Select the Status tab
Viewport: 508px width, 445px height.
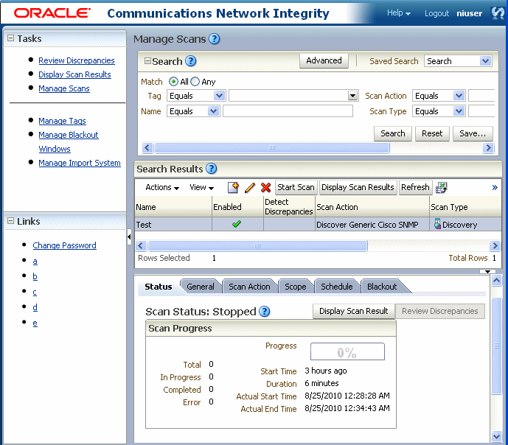point(158,287)
